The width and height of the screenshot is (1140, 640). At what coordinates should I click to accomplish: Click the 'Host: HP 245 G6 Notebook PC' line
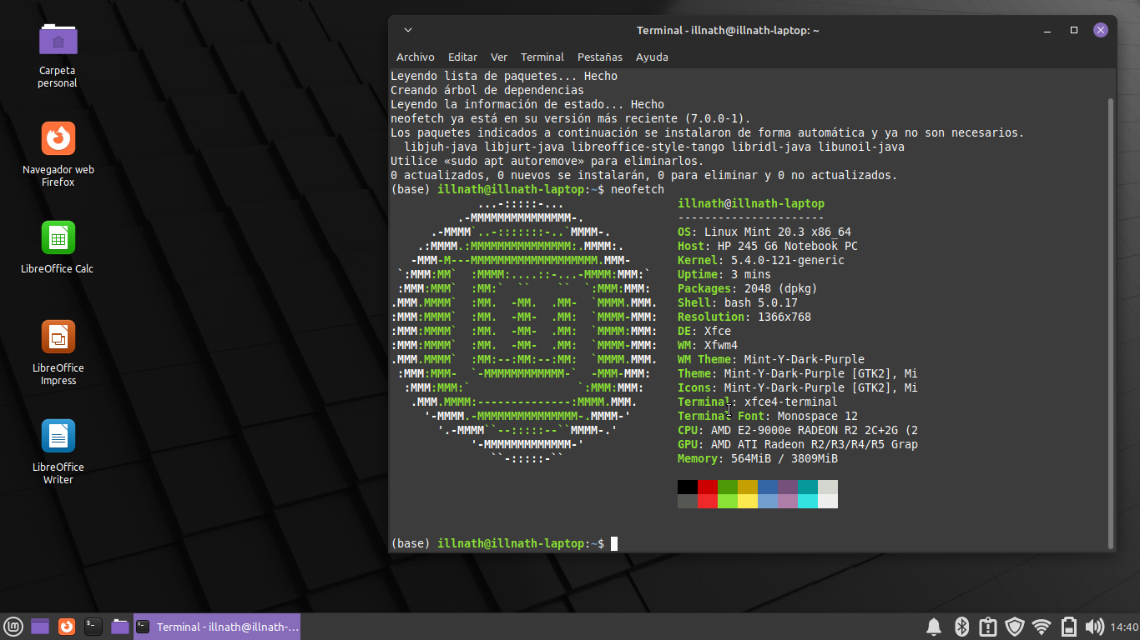click(x=768, y=246)
